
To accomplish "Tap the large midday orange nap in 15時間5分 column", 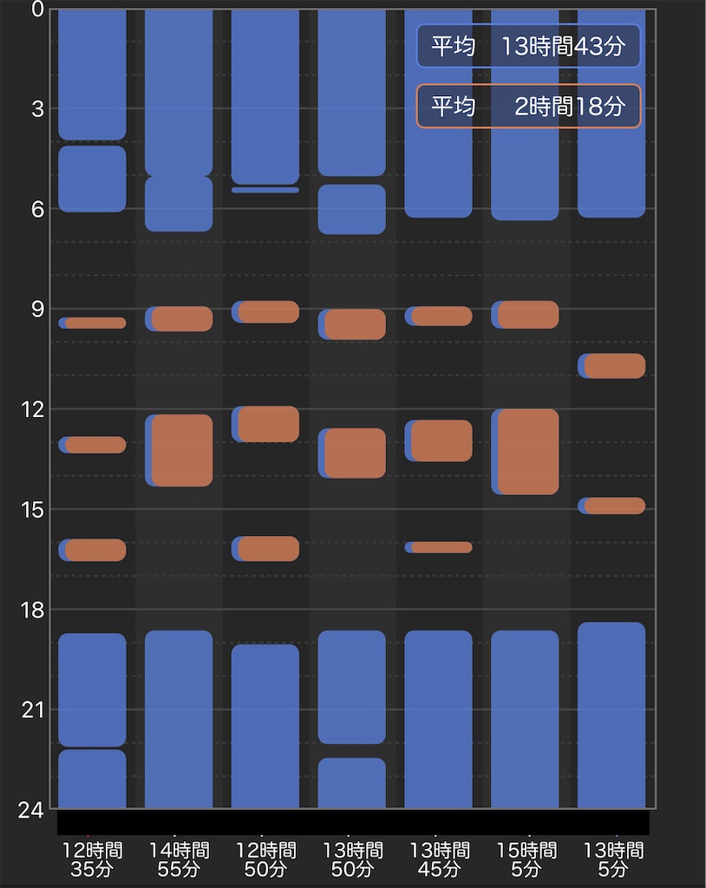I will pyautogui.click(x=528, y=452).
